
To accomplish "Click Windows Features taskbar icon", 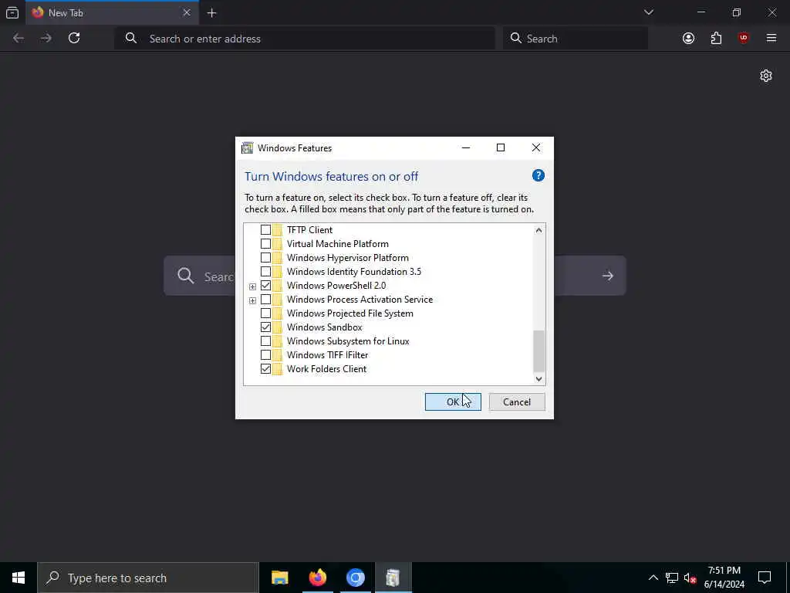I will coord(393,578).
